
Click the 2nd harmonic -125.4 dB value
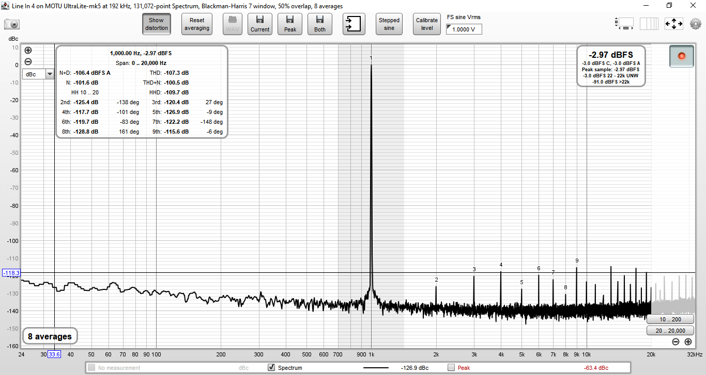(x=86, y=102)
